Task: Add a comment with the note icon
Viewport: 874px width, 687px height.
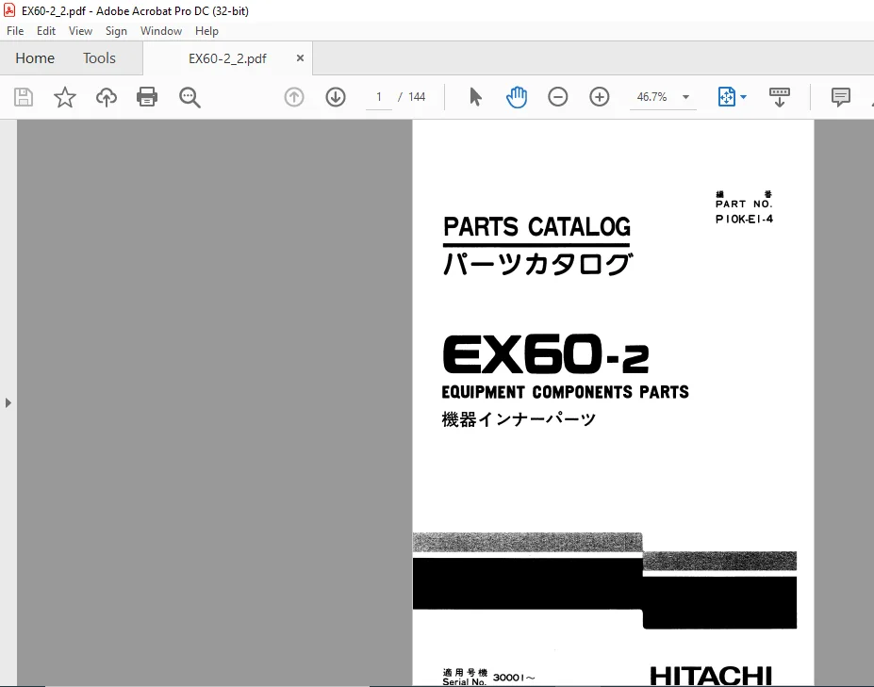Action: 841,97
